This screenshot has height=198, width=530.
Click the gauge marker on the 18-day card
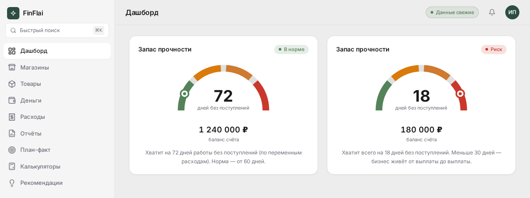(x=460, y=94)
